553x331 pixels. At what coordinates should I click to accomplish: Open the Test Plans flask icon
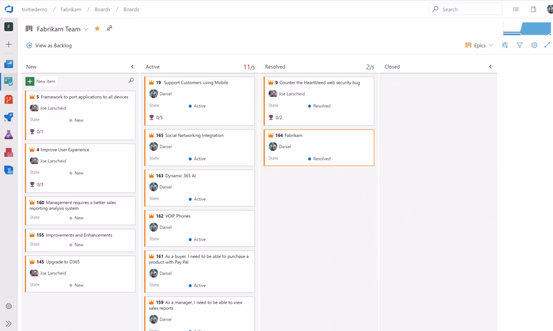tap(9, 135)
